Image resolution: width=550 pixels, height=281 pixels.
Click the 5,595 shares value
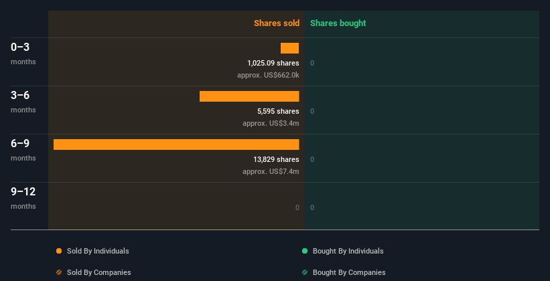(278, 111)
